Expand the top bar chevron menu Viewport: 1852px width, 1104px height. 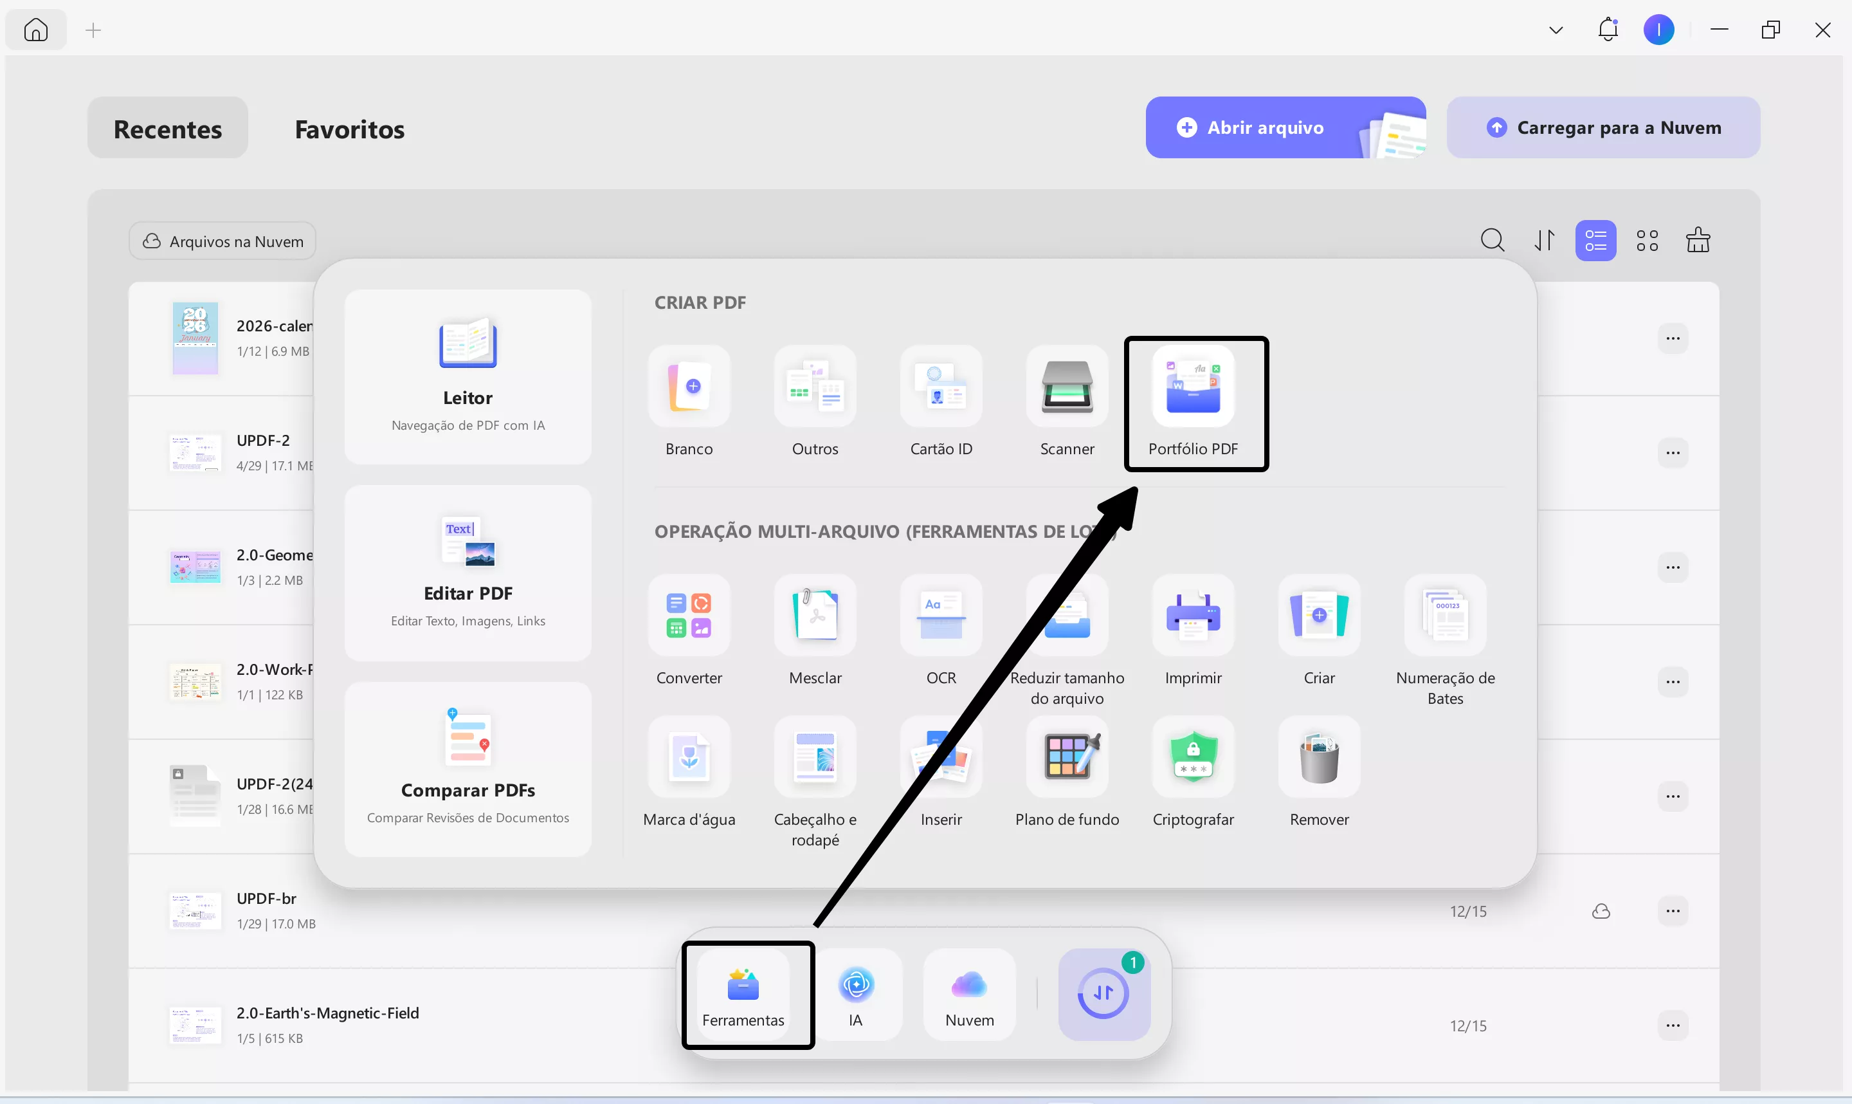click(x=1555, y=30)
